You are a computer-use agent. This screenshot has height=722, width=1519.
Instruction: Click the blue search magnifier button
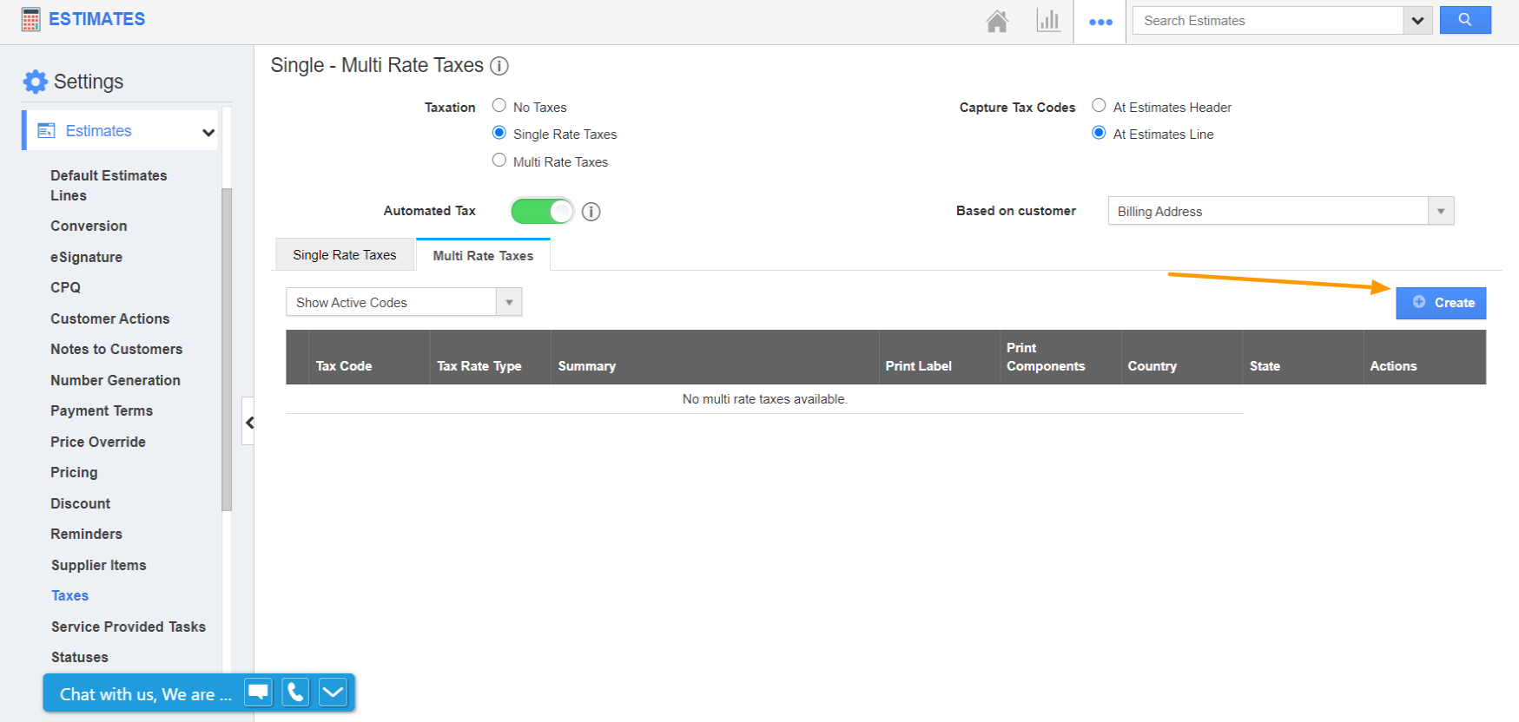click(1464, 20)
